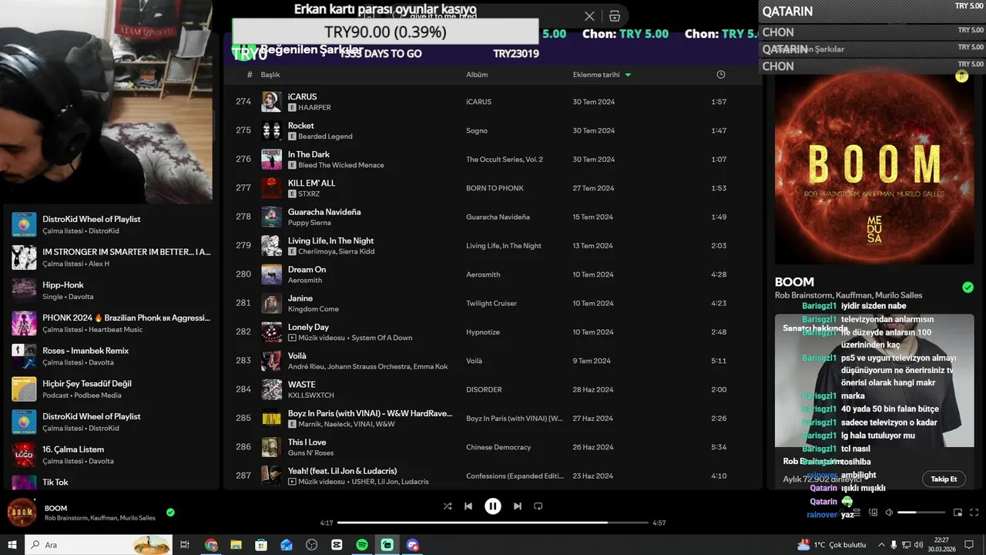Adjust the Spotify volume slider
Viewport: 986px width, 555px height.
tap(921, 513)
